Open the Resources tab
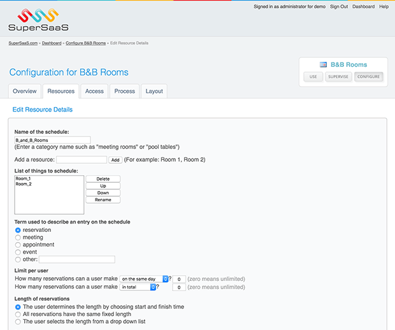Screen dimensions: 395x330 [x=61, y=91]
